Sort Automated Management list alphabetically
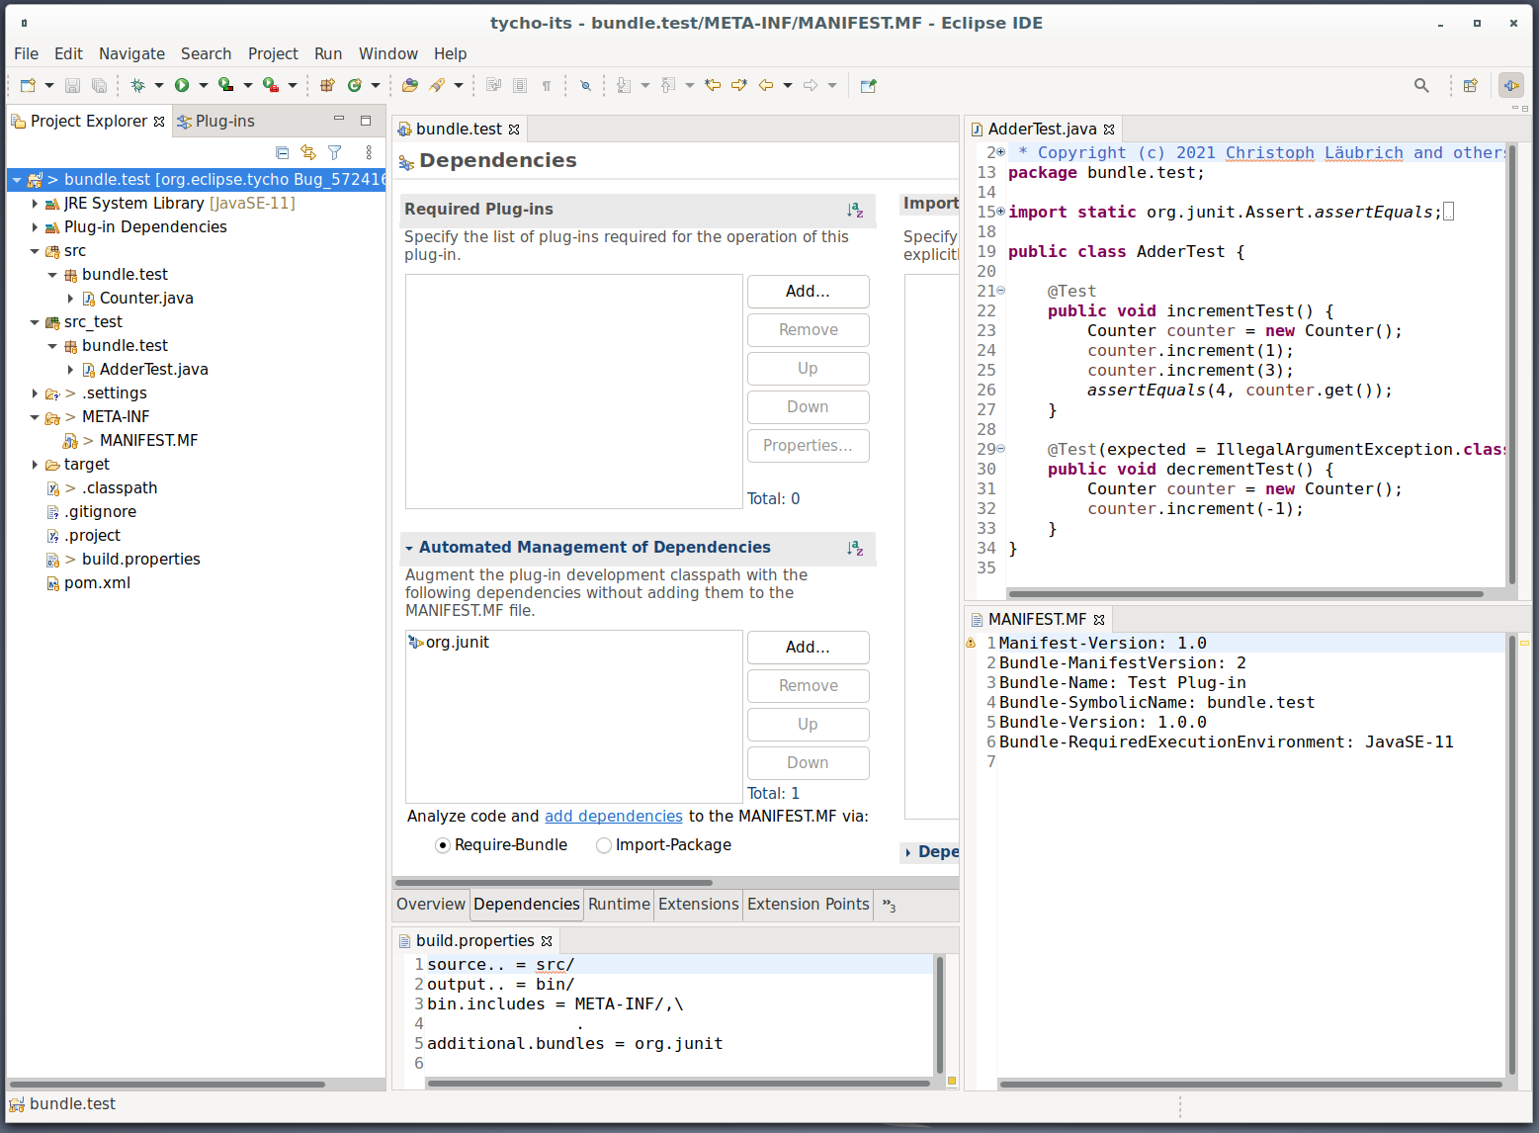The width and height of the screenshot is (1539, 1133). (x=855, y=548)
